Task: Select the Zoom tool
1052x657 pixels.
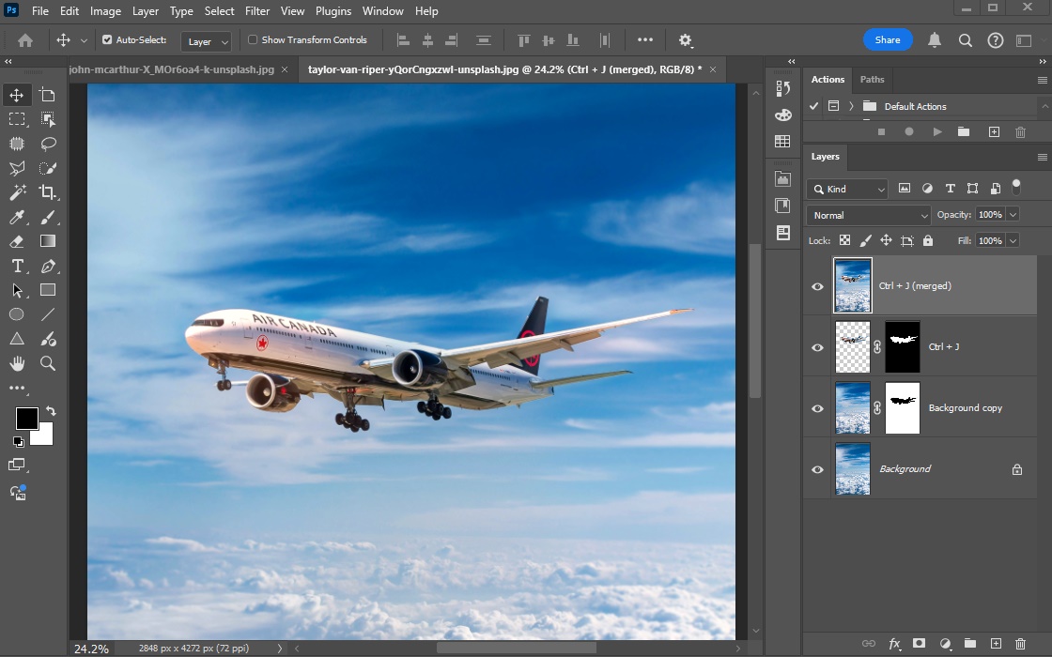Action: click(x=48, y=363)
